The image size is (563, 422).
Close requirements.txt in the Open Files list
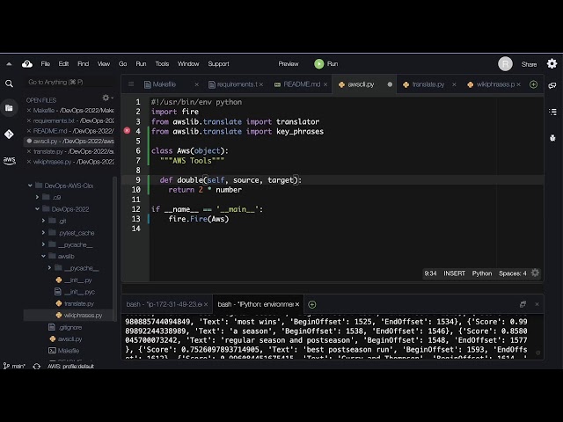point(29,120)
